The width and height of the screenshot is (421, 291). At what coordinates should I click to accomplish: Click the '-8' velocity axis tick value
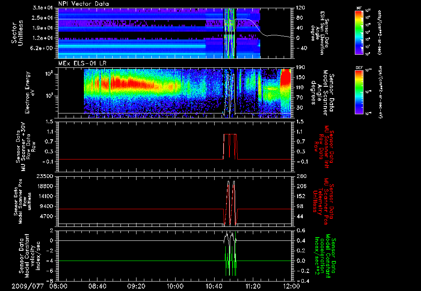point(50,281)
